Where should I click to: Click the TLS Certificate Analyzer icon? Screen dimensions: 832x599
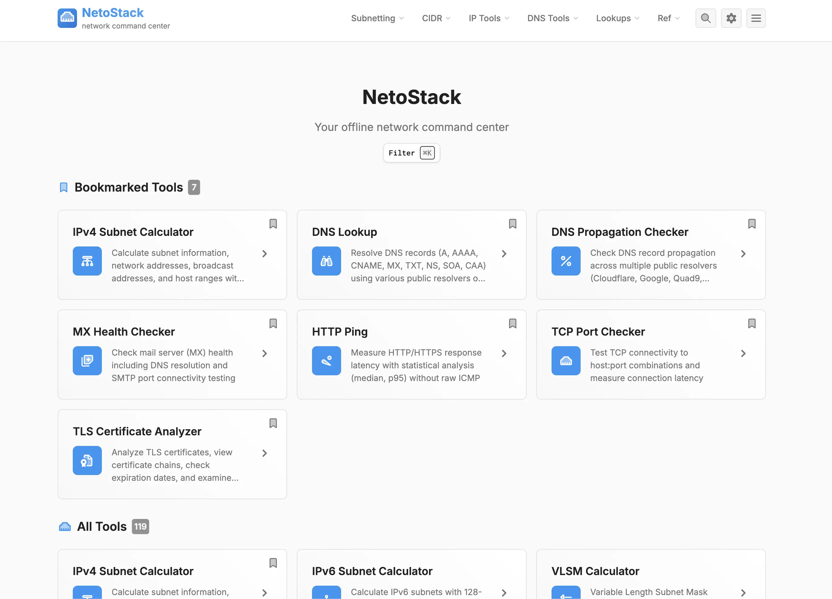tap(87, 460)
